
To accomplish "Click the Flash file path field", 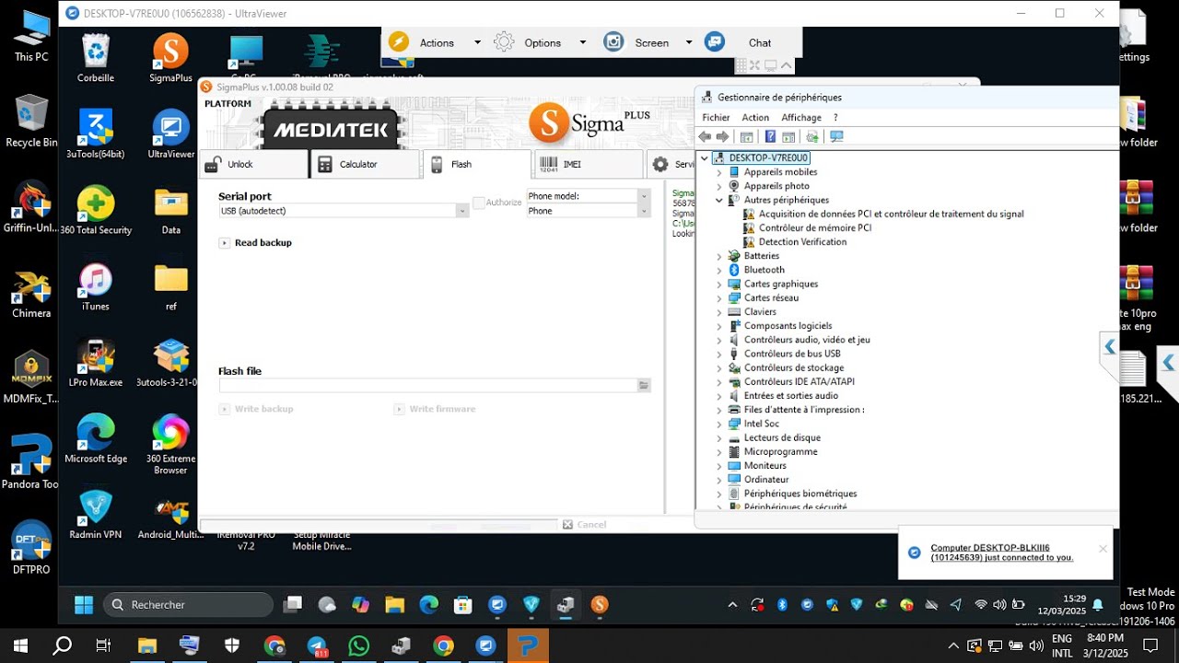I will pyautogui.click(x=428, y=386).
